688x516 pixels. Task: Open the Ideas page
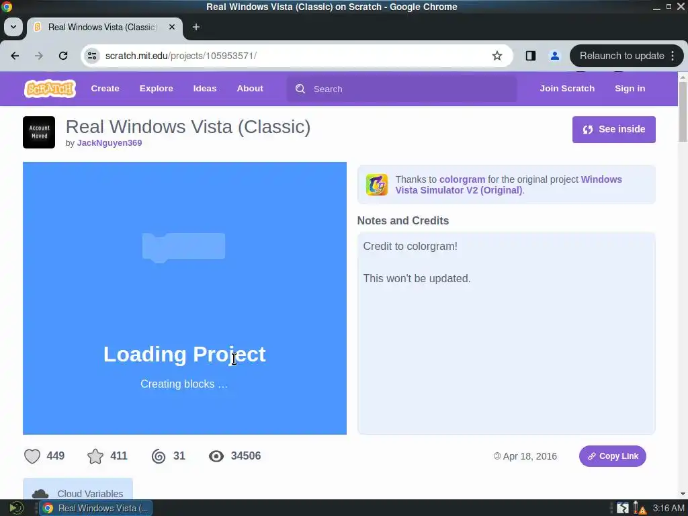(x=205, y=89)
